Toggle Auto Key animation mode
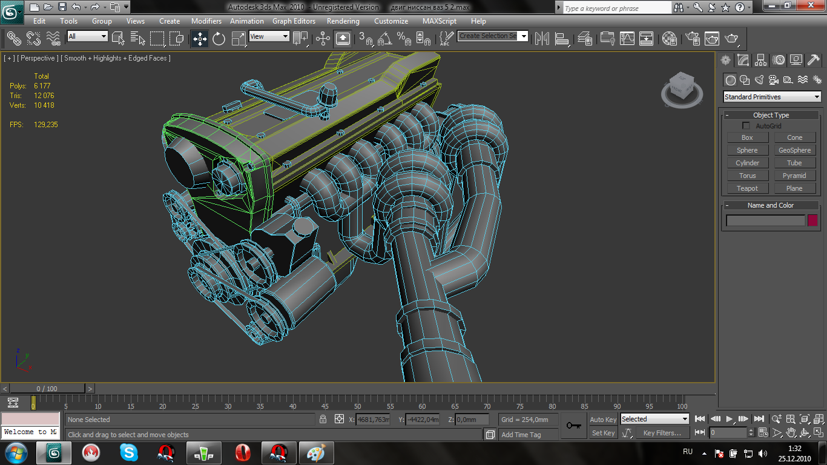827x465 pixels. point(602,420)
